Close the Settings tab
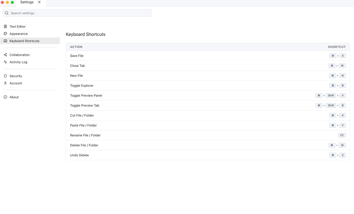 tap(39, 2)
